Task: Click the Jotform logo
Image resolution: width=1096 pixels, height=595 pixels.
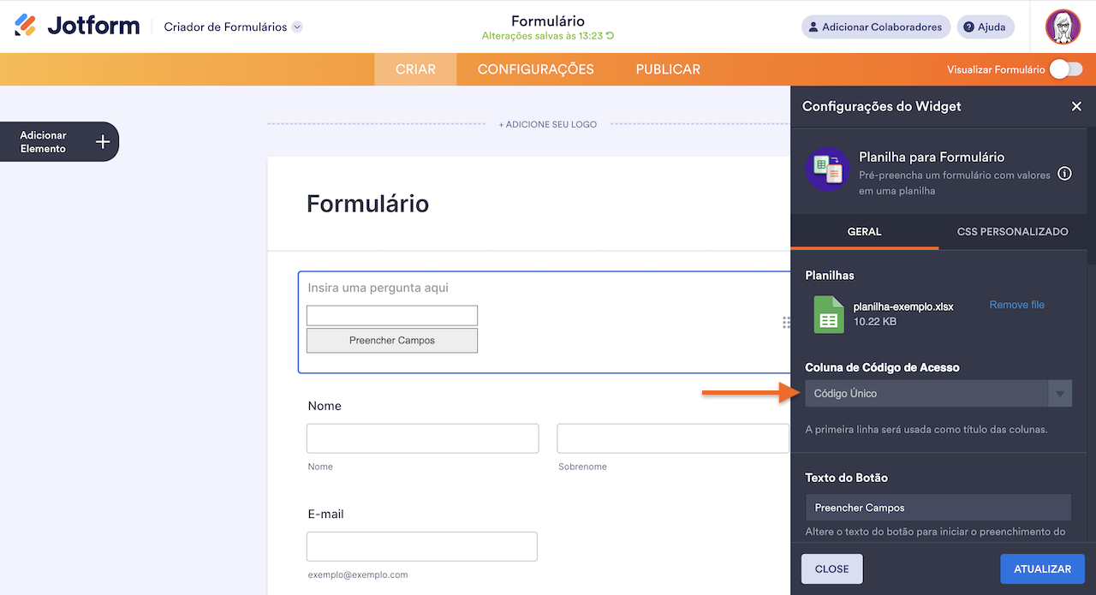Action: (77, 25)
